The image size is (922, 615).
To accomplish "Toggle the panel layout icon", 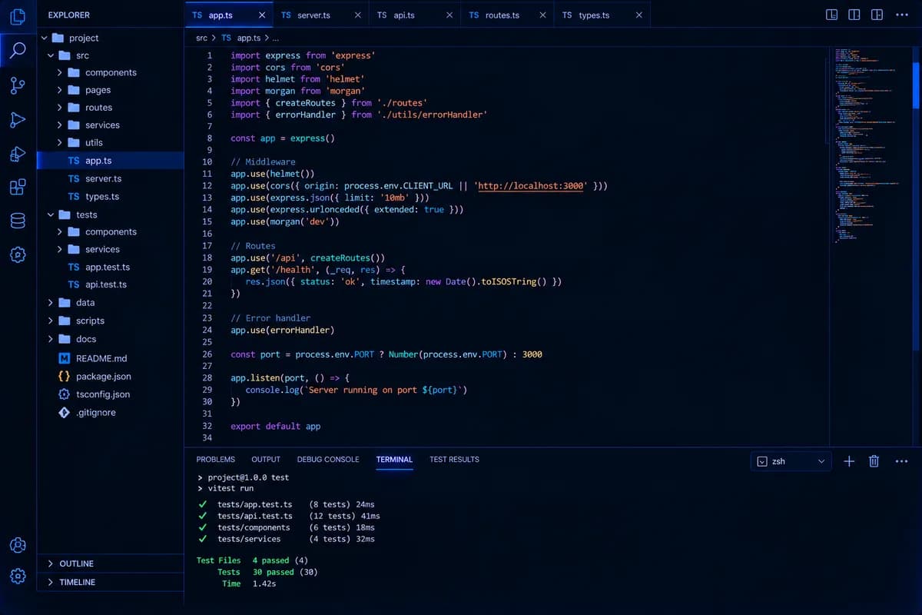I will (854, 15).
